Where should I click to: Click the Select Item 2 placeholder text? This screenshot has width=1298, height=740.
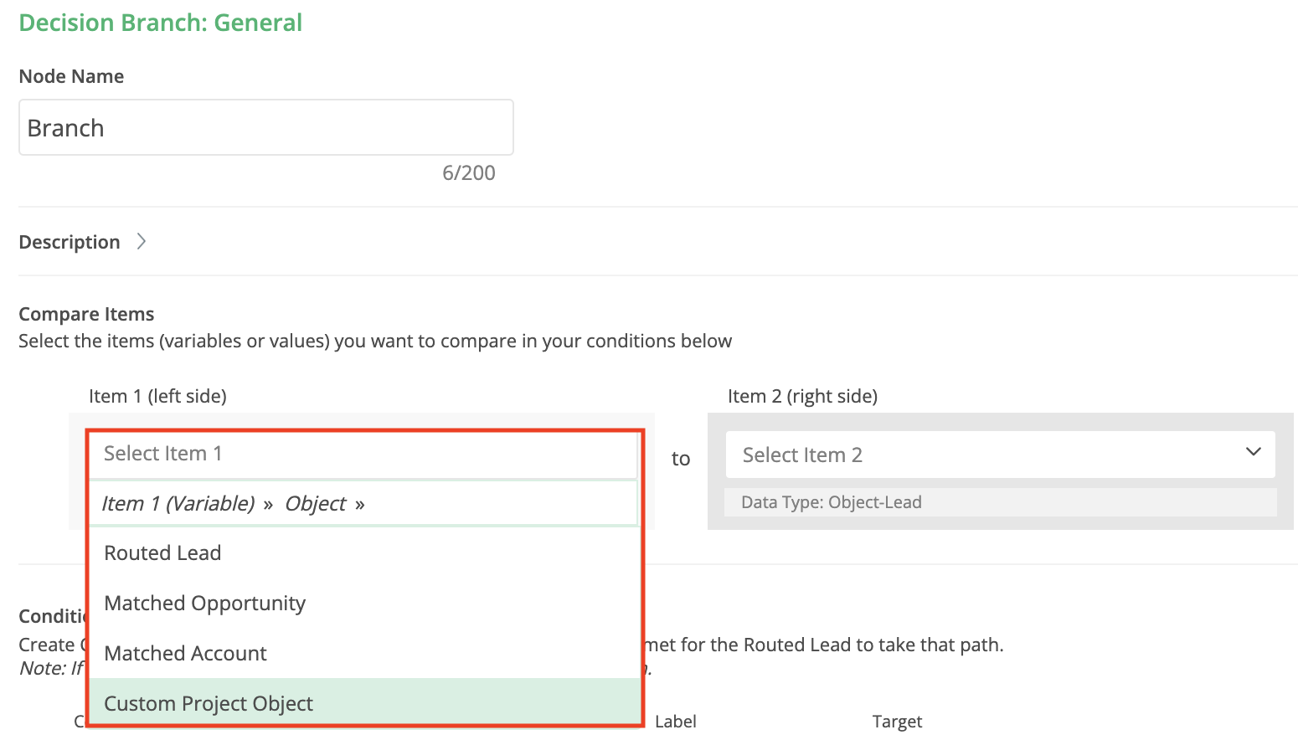point(801,455)
